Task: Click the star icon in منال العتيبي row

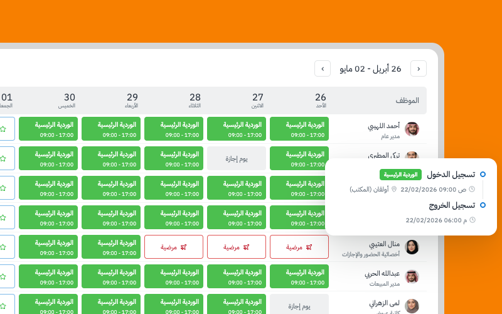Action: pyautogui.click(x=3, y=247)
